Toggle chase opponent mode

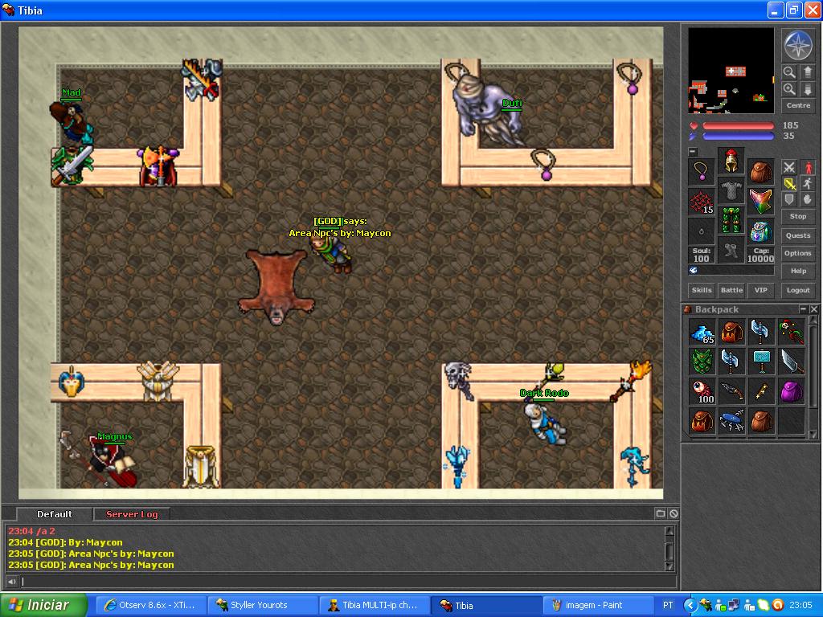808,184
